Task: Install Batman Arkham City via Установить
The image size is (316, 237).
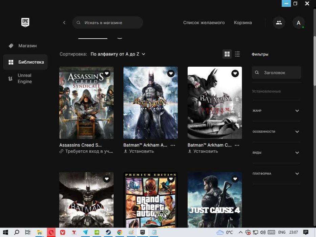Action: pos(203,151)
